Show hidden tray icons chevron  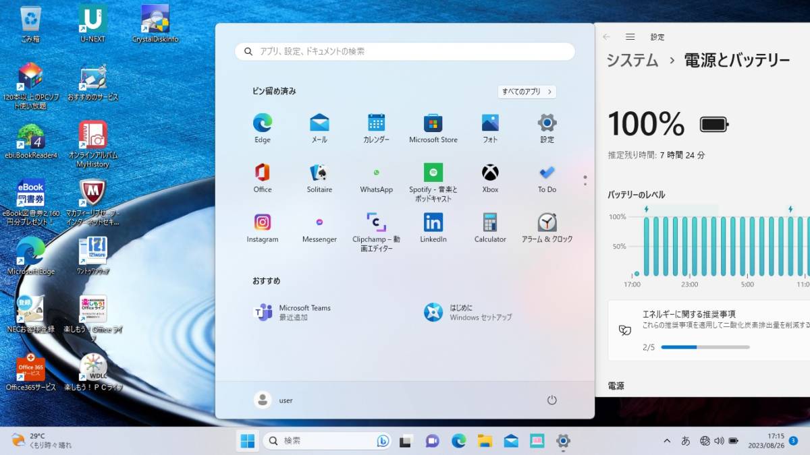pyautogui.click(x=667, y=441)
